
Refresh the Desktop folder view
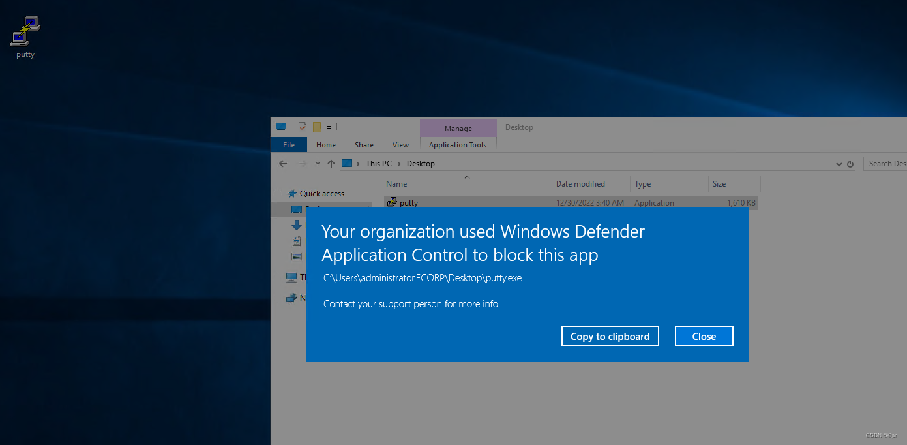pos(850,164)
